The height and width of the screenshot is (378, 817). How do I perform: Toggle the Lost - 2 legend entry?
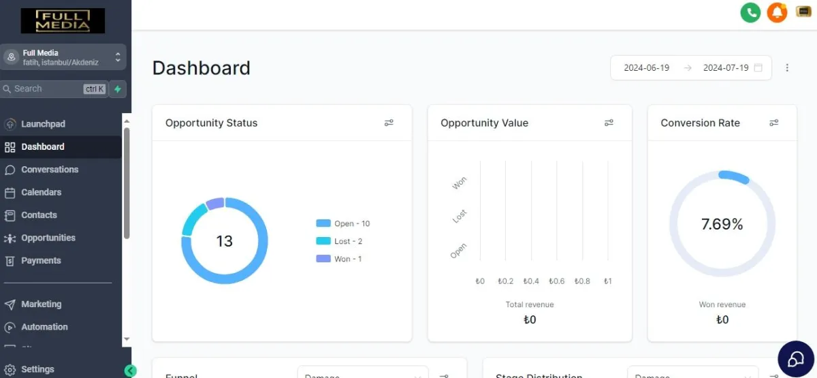[339, 241]
